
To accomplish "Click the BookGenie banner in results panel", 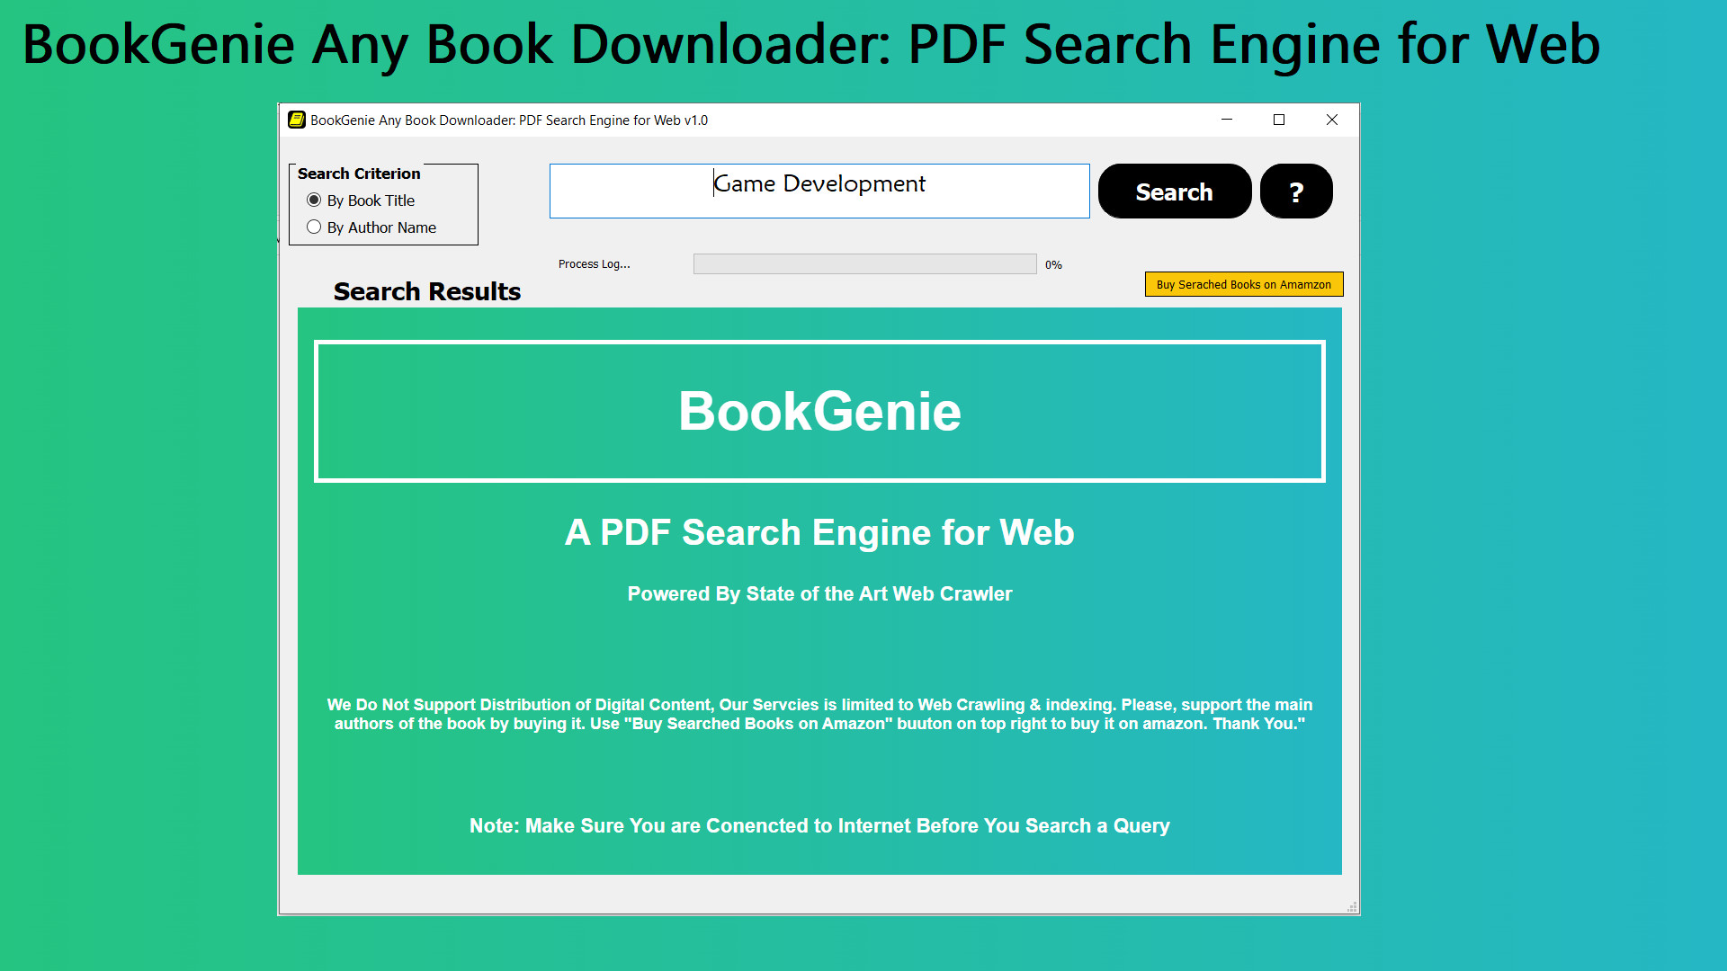I will click(x=819, y=411).
